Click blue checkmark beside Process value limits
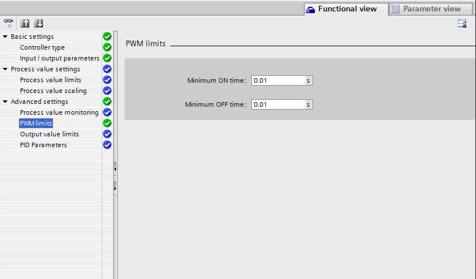Screen dimensions: 476x279 point(107,80)
